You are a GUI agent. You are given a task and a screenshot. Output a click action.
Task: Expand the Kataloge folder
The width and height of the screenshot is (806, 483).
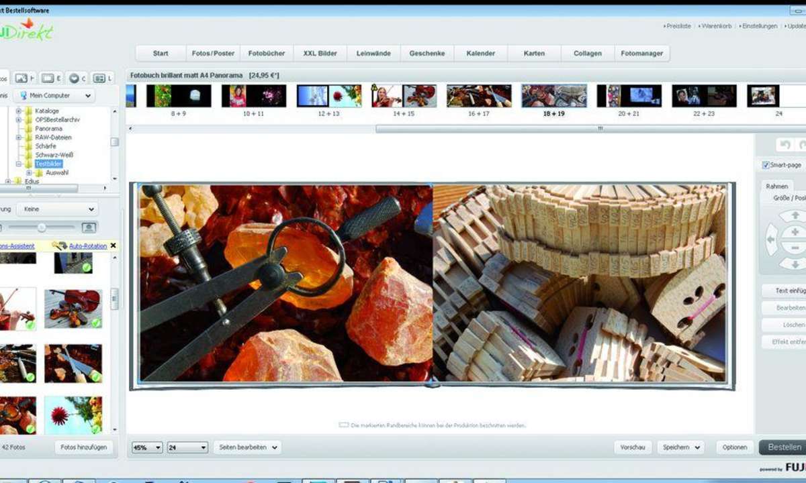19,111
